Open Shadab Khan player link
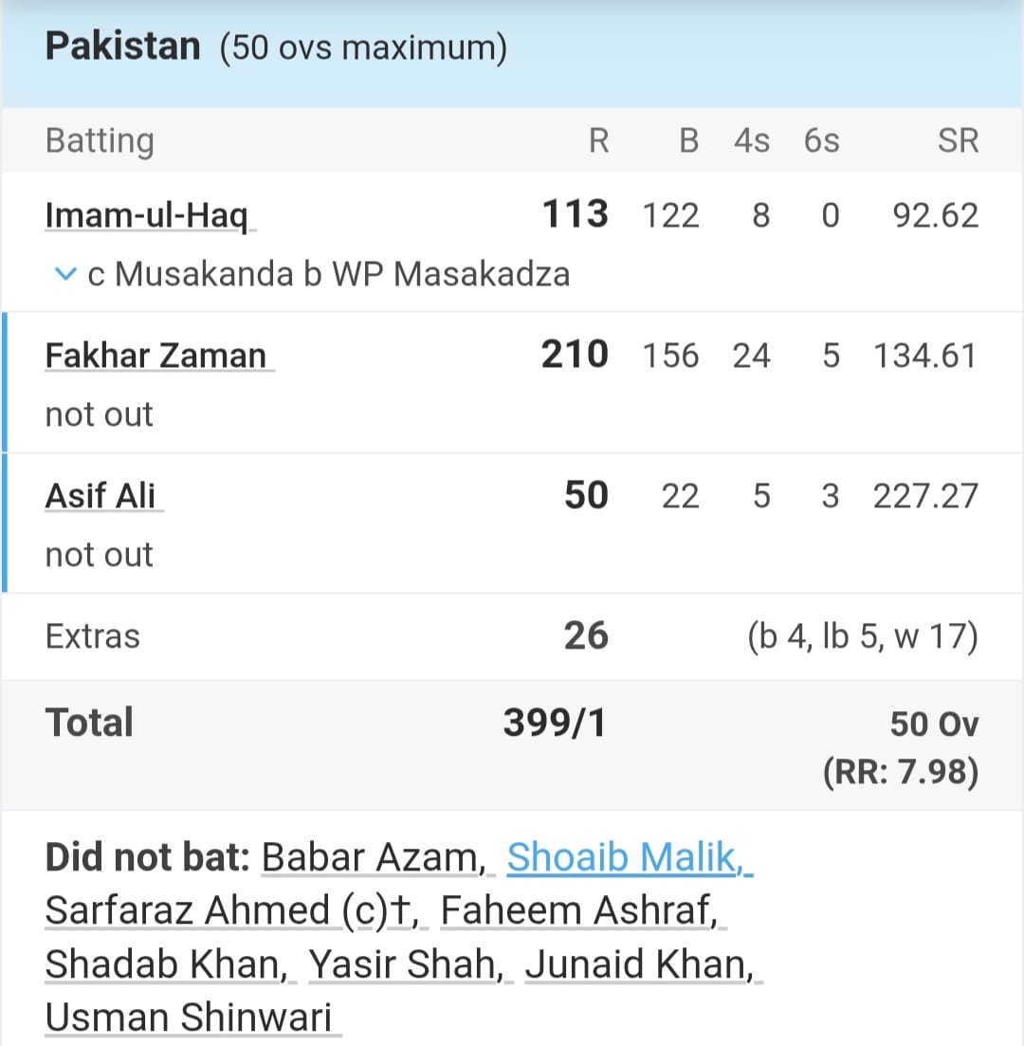 [x=166, y=964]
